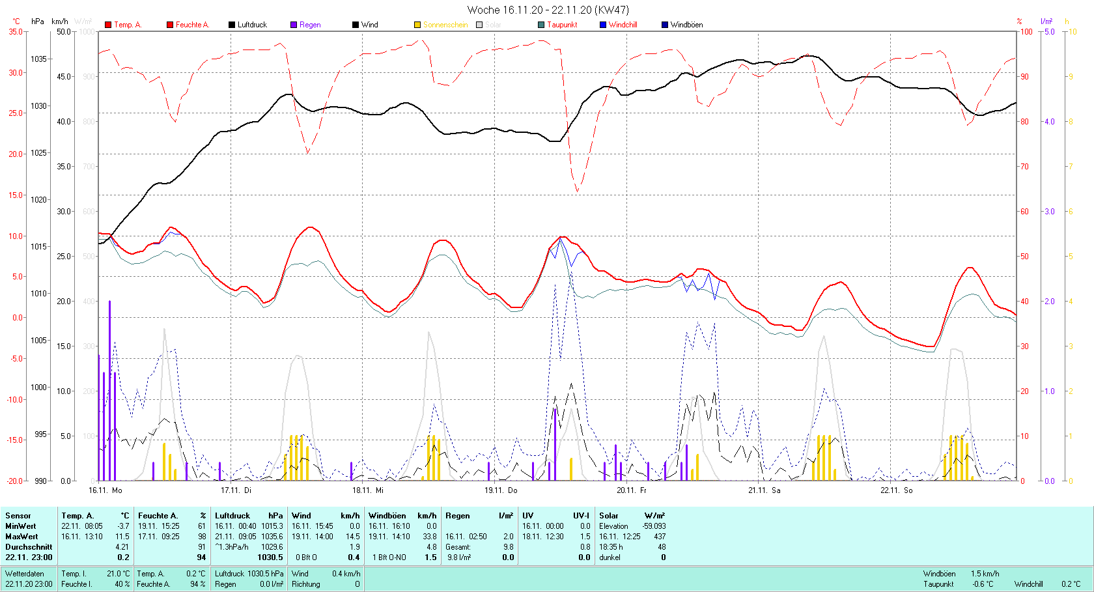Click the '18.11. Mi' date axis label
This screenshot has width=1094, height=592.
pos(368,490)
